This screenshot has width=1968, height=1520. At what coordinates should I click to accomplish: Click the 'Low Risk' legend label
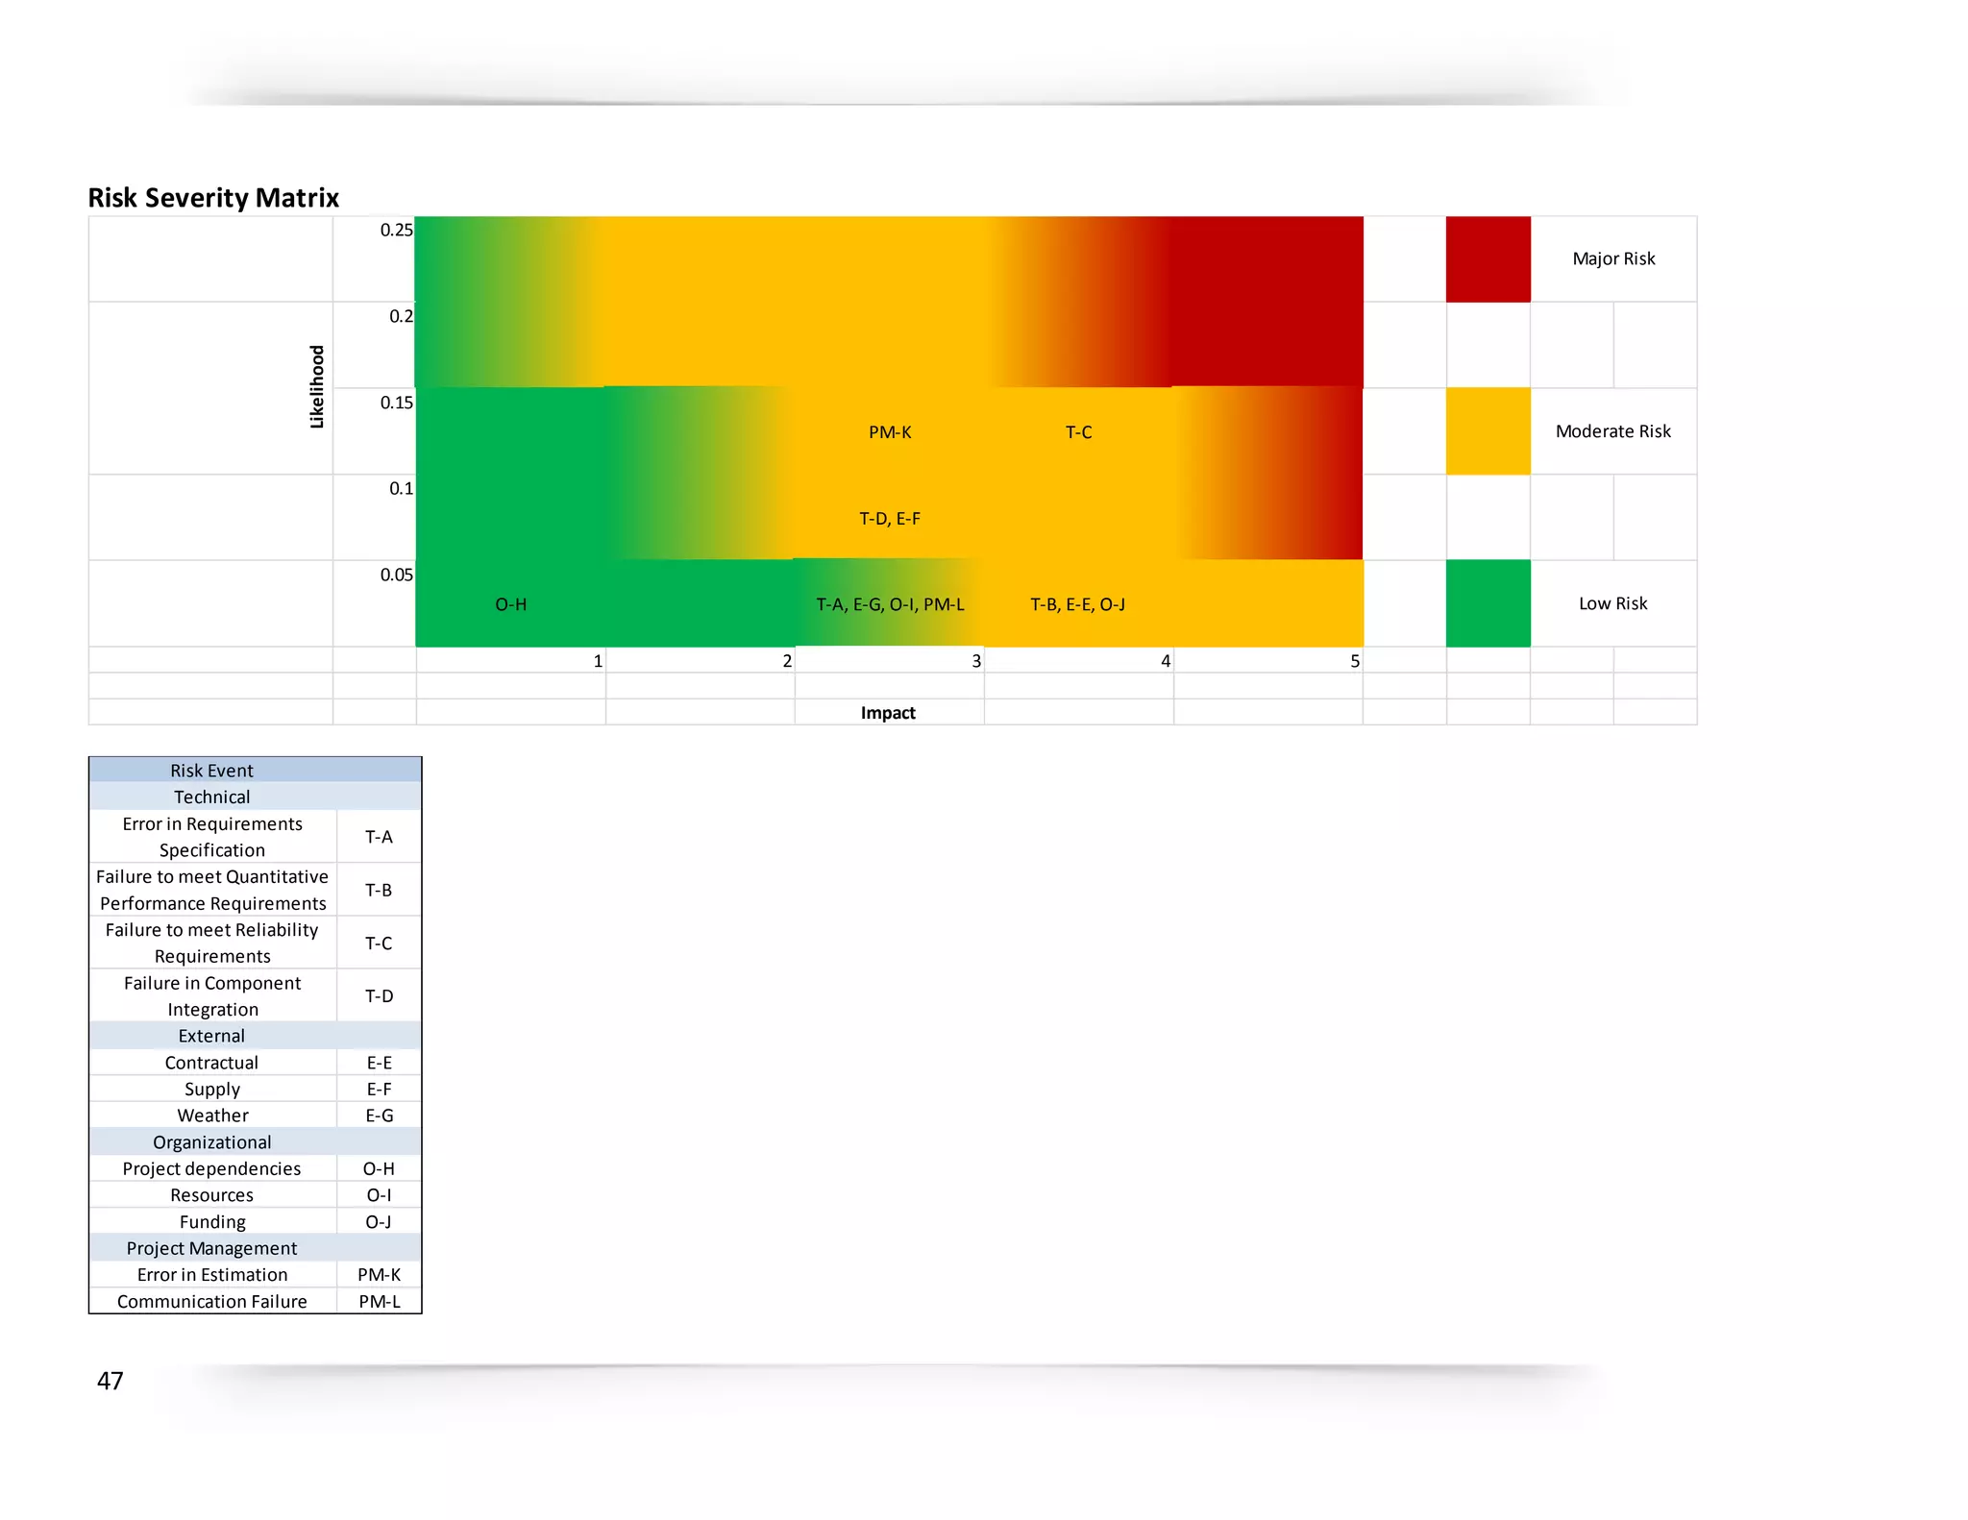[1613, 603]
